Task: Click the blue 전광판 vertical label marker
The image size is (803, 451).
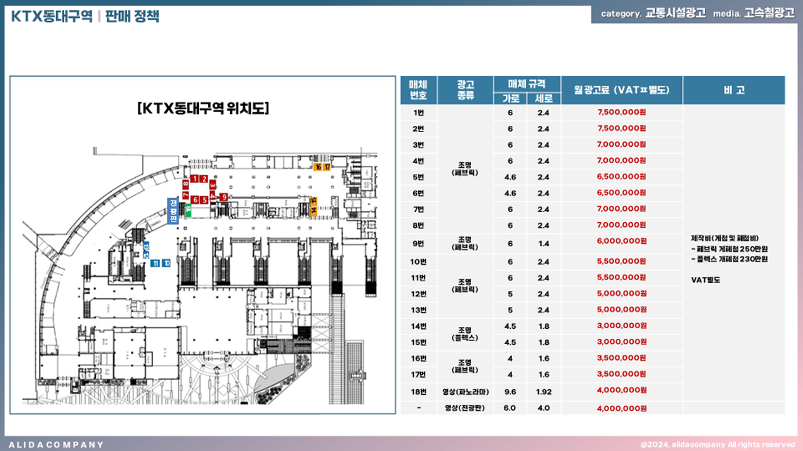Action: 174,211
